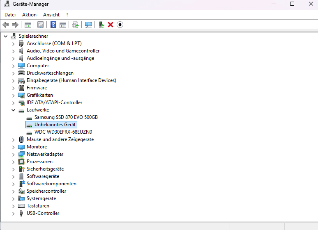
Task: Click the USB-Controller plug icon
Action: [21, 213]
